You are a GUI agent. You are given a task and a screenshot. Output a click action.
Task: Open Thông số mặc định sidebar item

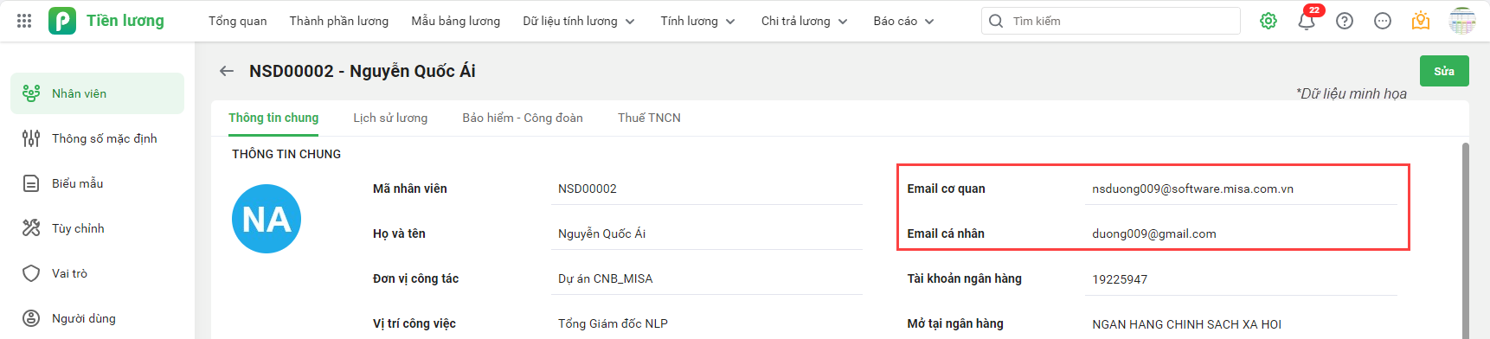click(97, 138)
